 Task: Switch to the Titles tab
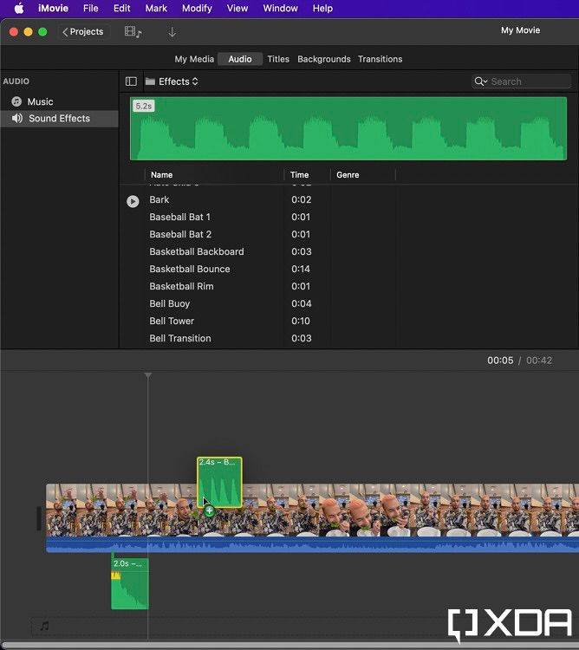coord(278,59)
